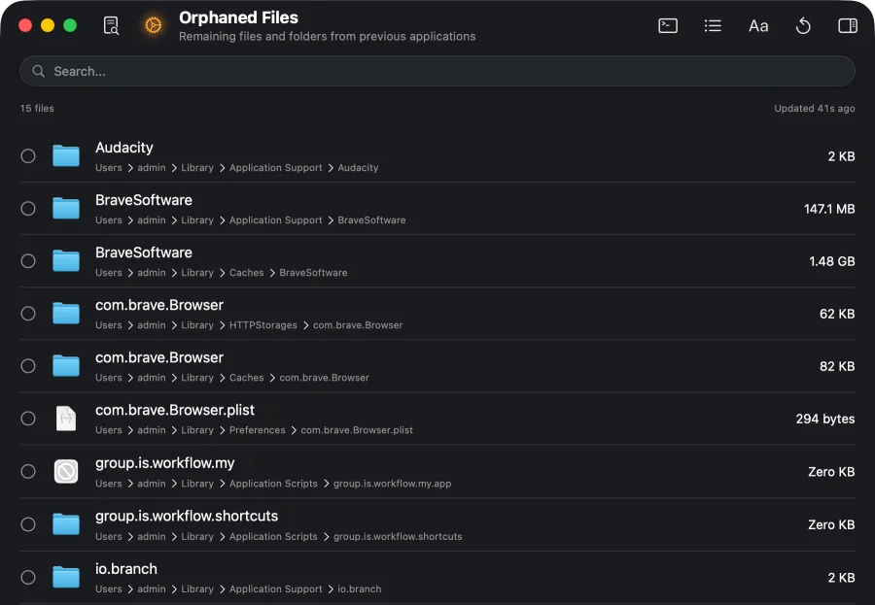This screenshot has width=875, height=605.
Task: Click Application Scripts in group.is.workflow.my path
Action: (x=273, y=484)
